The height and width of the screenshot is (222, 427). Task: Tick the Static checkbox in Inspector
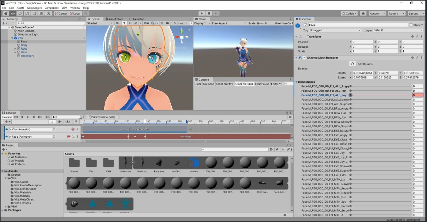pos(411,25)
